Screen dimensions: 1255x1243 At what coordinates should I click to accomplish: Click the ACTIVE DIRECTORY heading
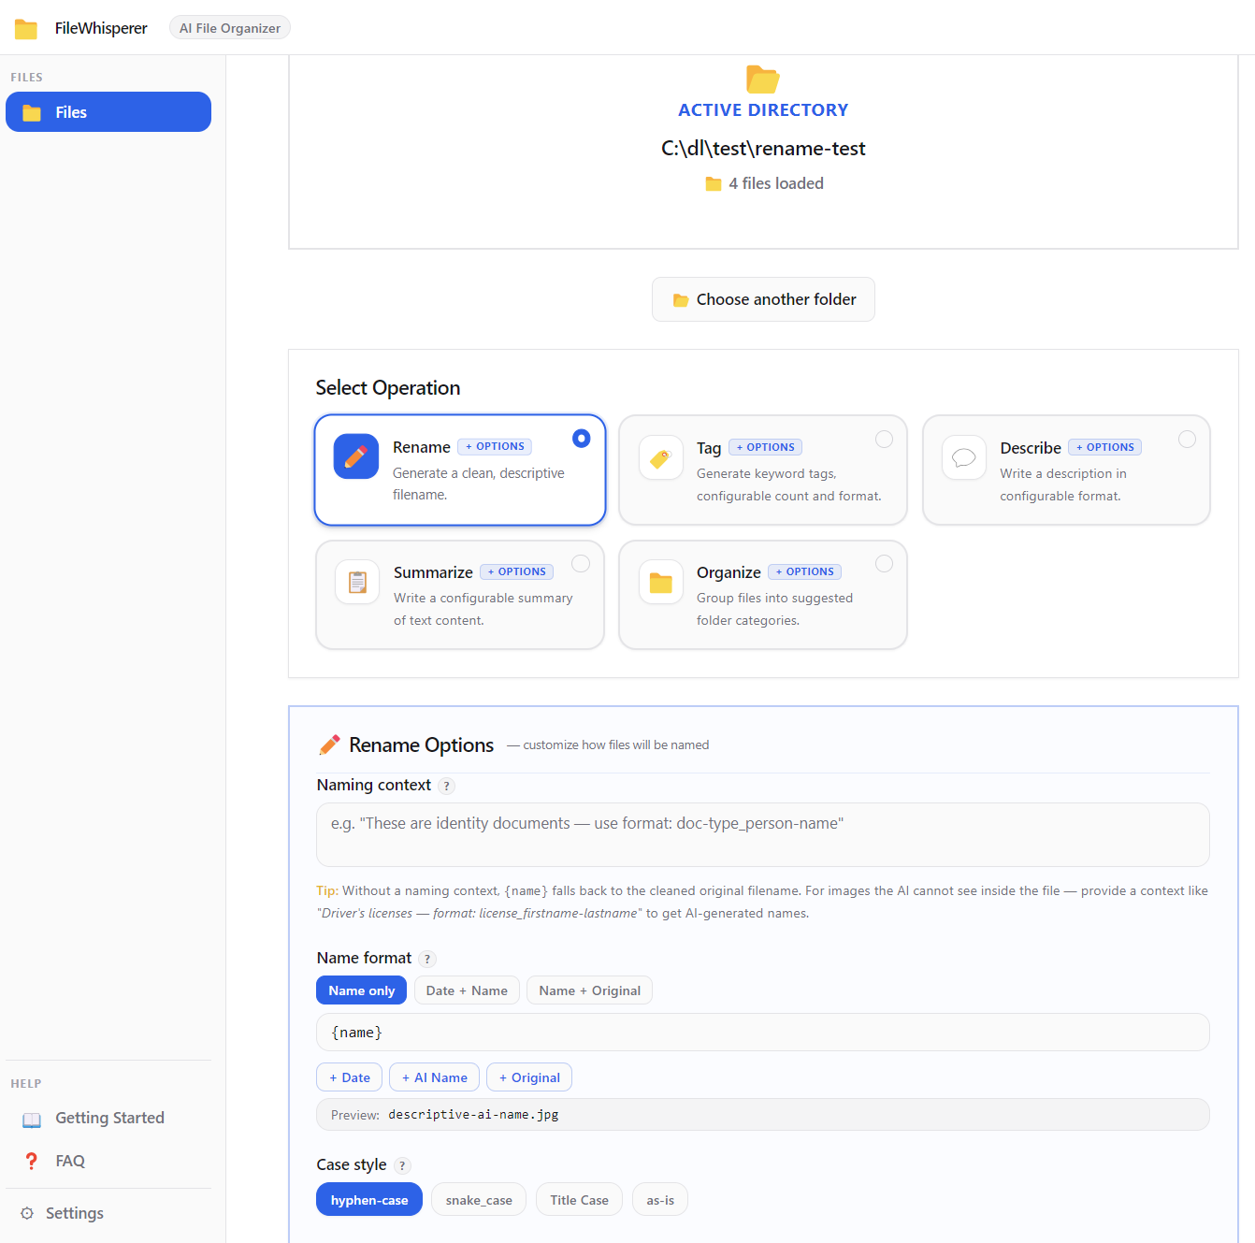click(x=763, y=110)
